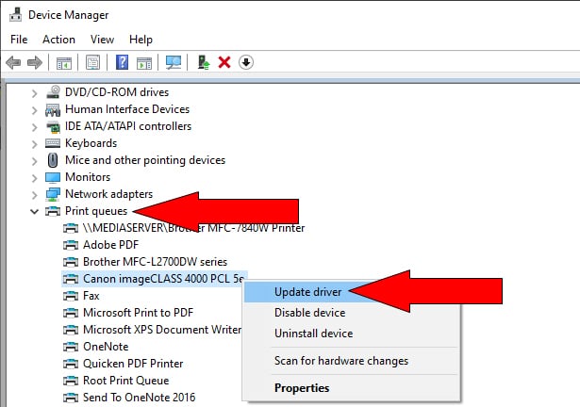The height and width of the screenshot is (407, 580).
Task: Expand the Network adapters category
Action: tap(35, 194)
